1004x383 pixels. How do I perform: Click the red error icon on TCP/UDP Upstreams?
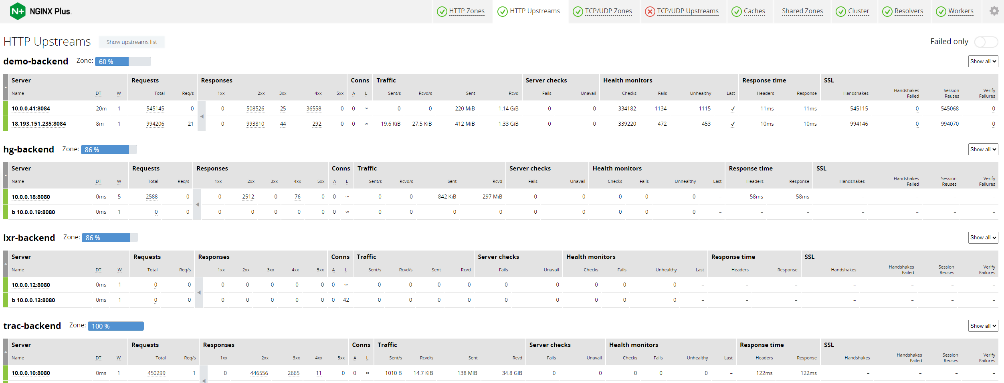650,12
